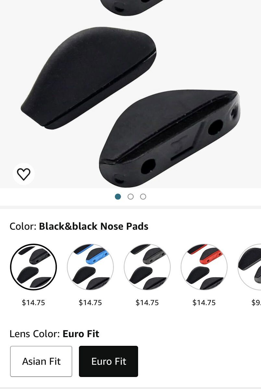Image resolution: width=261 pixels, height=389 pixels.
Task: Pick the grey nose pads color option
Action: [x=147, y=267]
